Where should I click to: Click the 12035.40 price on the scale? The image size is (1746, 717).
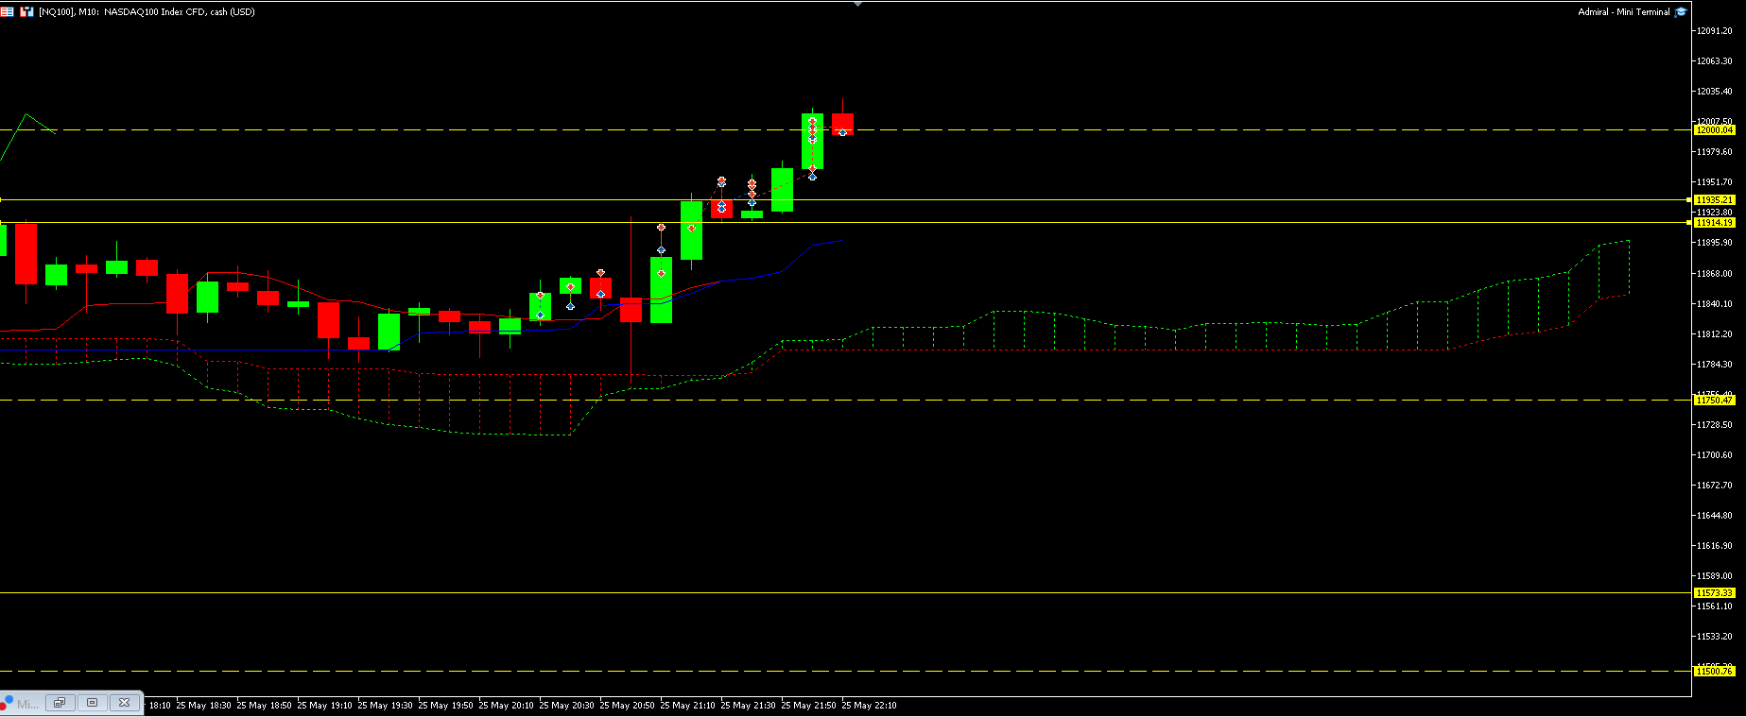1715,92
